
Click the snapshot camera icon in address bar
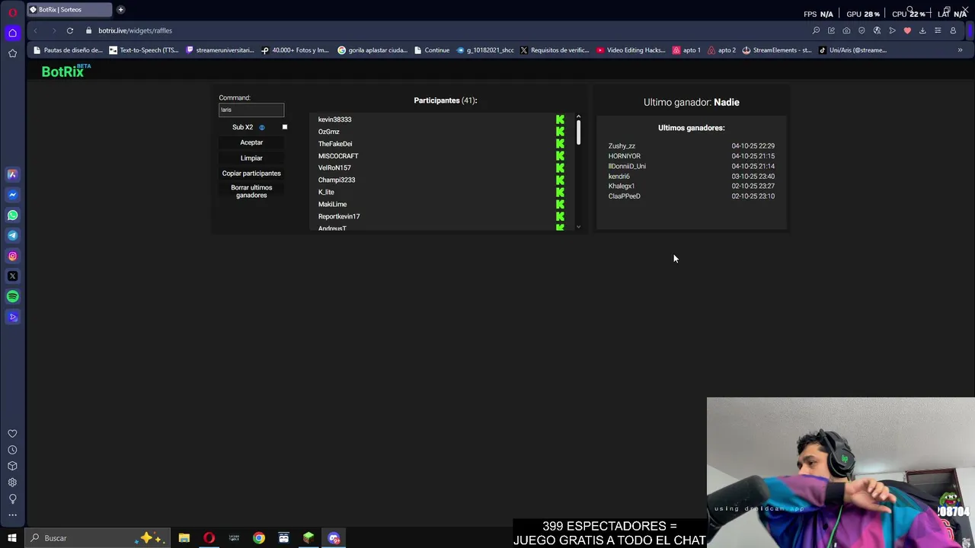846,30
